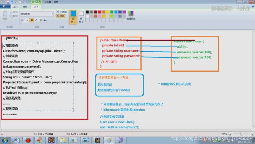The image size is (255, 144).
Task: Open the Edit colors rainbow button
Action: pos(131,15)
